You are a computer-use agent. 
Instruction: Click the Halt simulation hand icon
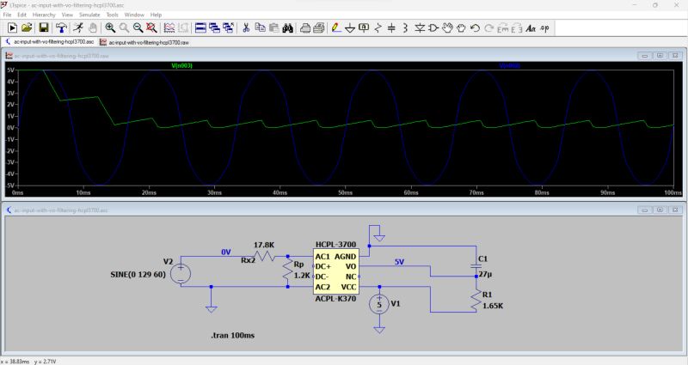[93, 28]
